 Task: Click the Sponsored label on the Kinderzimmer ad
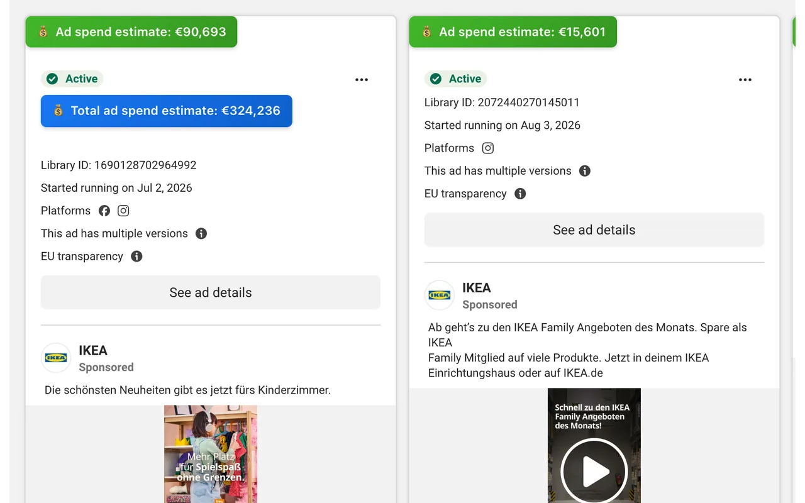(106, 367)
